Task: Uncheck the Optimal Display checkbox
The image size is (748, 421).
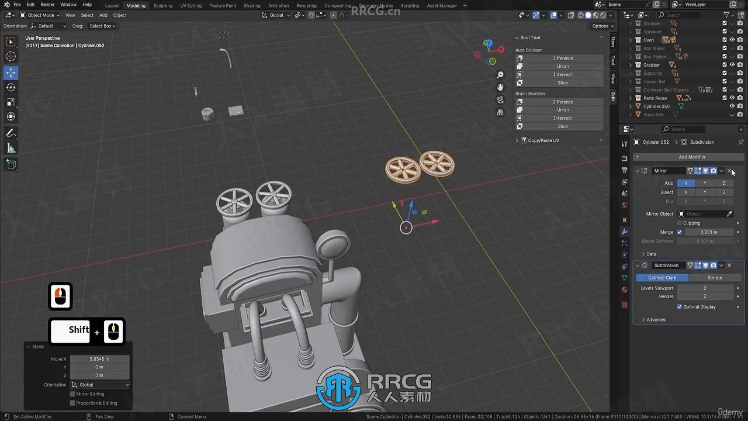Action: point(680,306)
